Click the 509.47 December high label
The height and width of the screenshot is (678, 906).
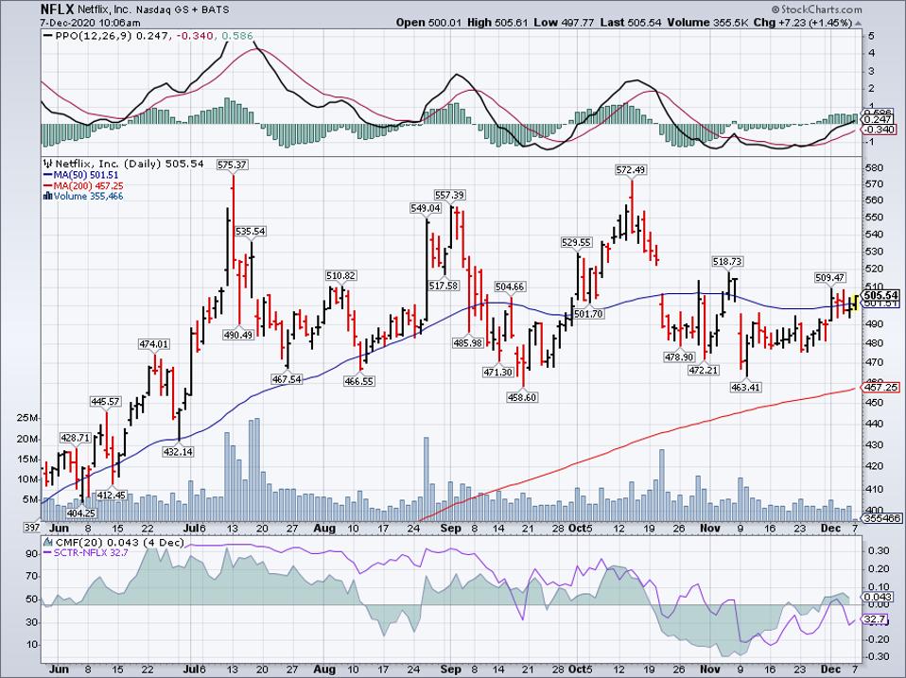click(x=830, y=278)
